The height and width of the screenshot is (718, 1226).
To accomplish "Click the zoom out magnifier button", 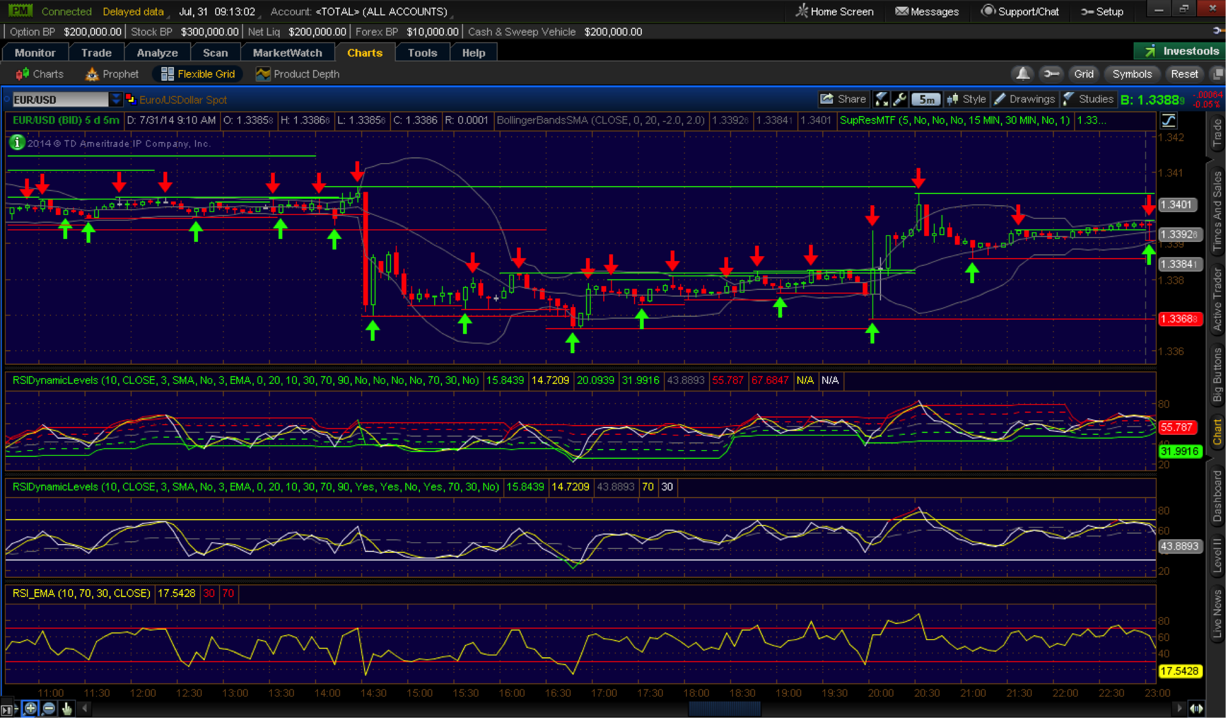I will click(x=49, y=709).
